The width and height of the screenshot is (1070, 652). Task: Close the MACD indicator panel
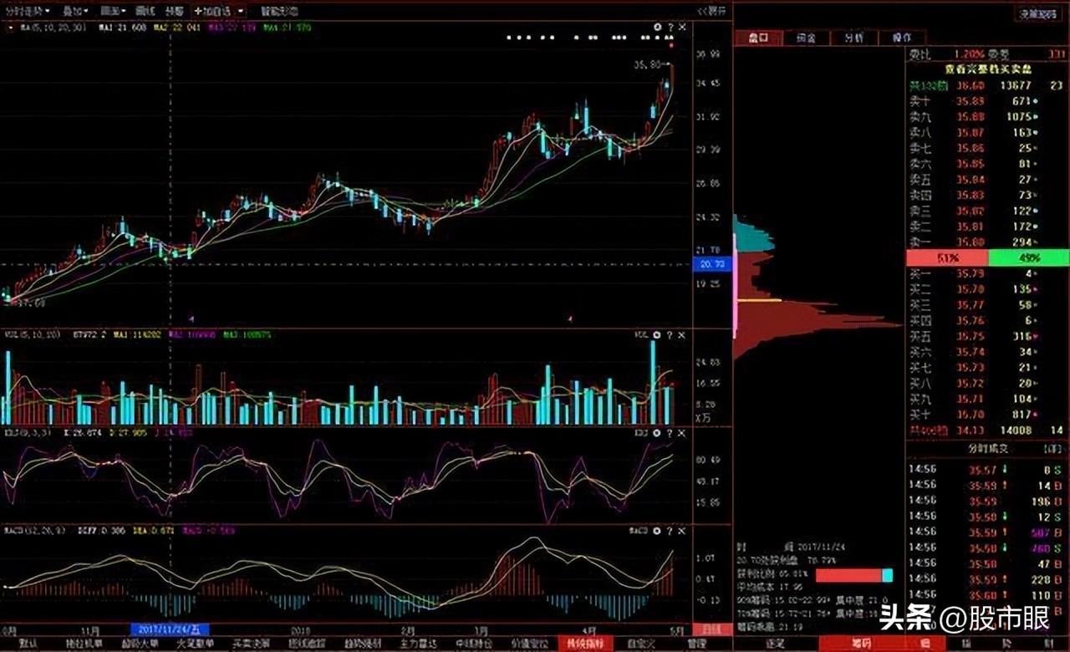point(682,531)
